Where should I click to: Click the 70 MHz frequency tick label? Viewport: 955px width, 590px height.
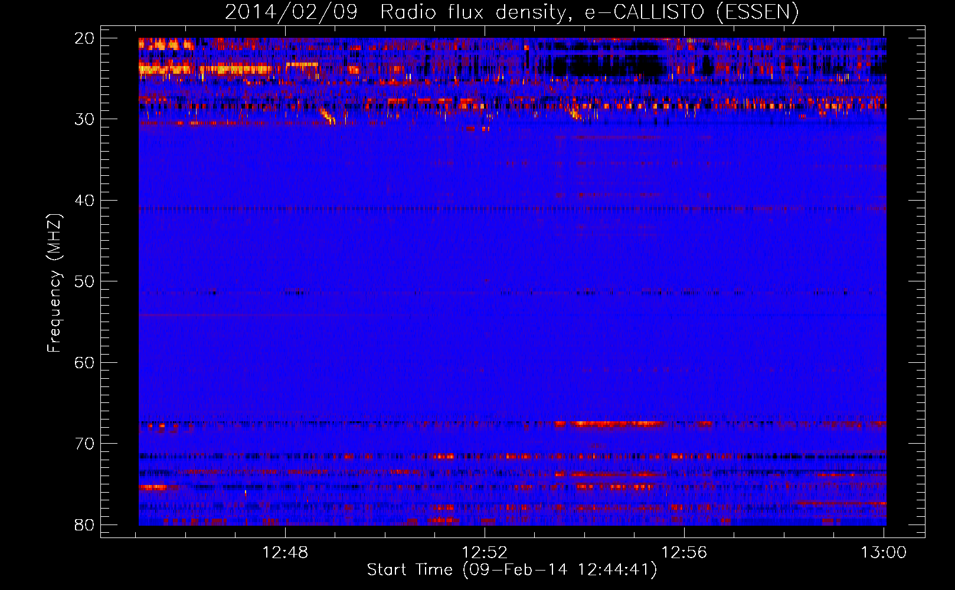point(84,444)
